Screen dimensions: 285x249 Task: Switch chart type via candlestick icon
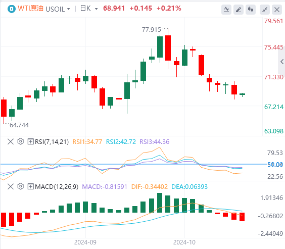(x=251, y=10)
